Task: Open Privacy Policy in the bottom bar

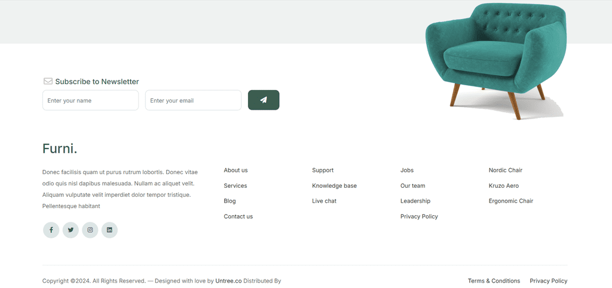Action: click(549, 281)
